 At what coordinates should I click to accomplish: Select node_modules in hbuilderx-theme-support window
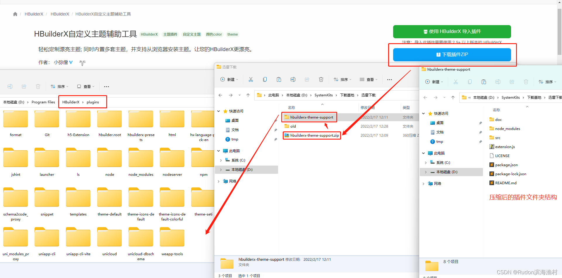[x=505, y=129]
